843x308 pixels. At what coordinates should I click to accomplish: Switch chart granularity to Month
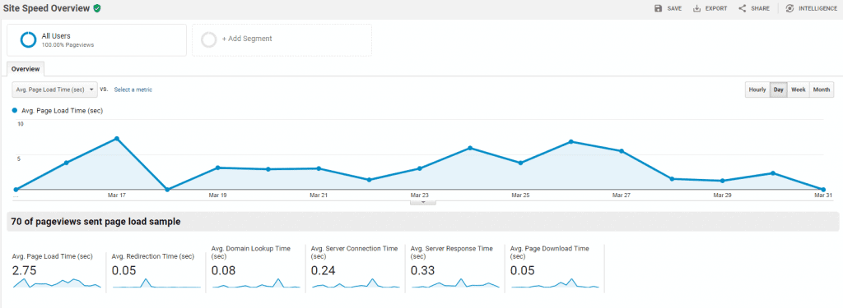pos(822,90)
